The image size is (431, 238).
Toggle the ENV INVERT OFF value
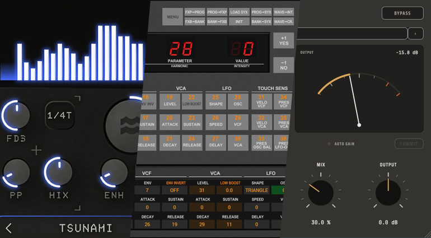175,190
